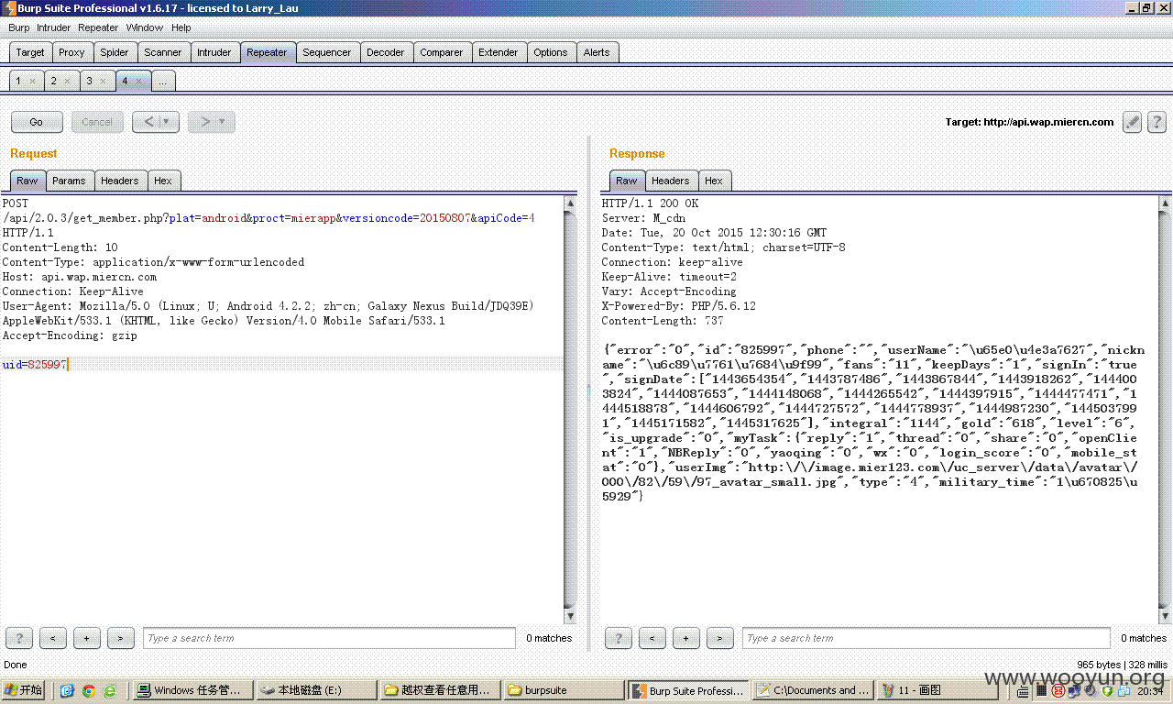Close Repeater tab 4
This screenshot has height=704, width=1173.
pyautogui.click(x=138, y=81)
